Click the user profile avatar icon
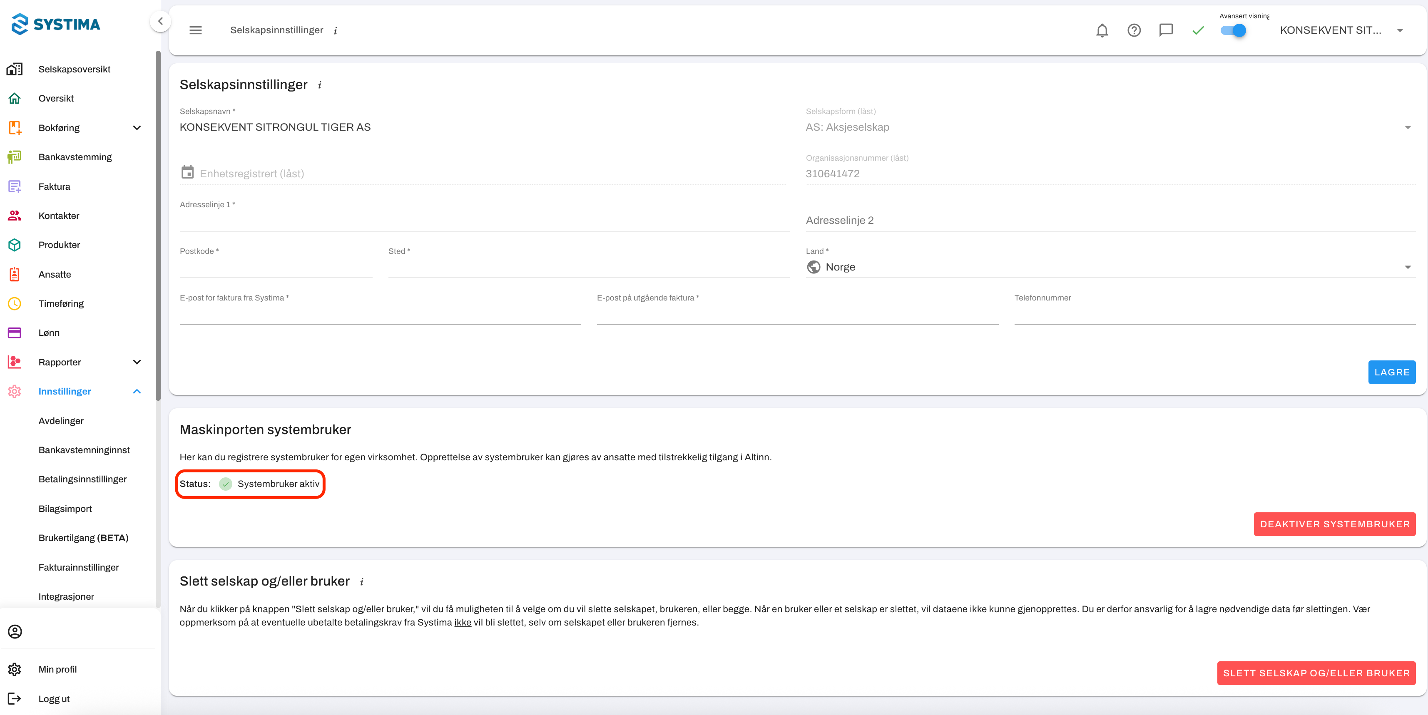 15,631
